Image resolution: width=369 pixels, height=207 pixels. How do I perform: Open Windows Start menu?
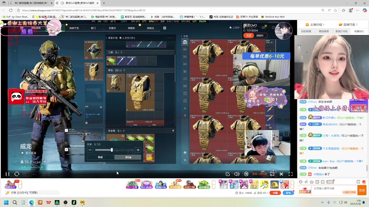(x=6, y=202)
